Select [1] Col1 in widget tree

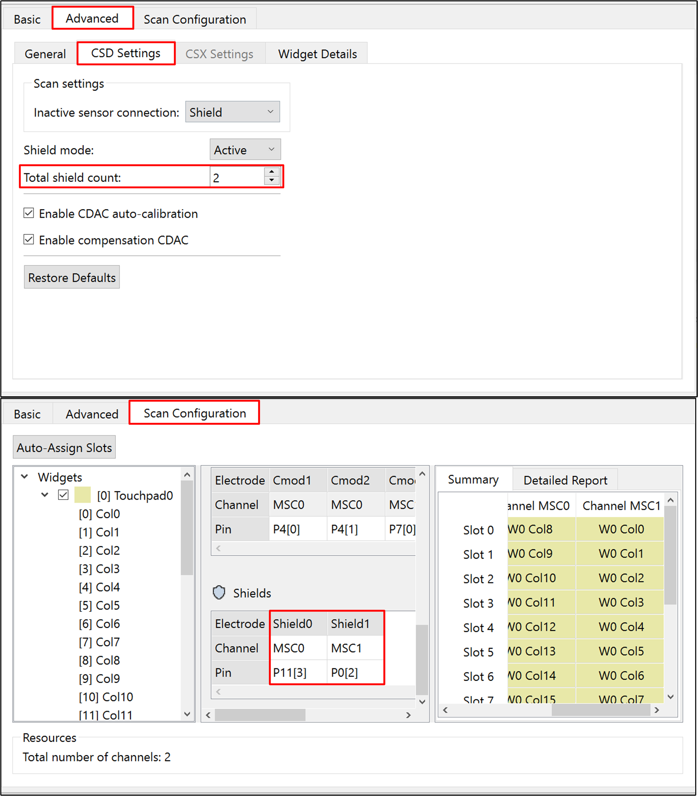coord(99,532)
